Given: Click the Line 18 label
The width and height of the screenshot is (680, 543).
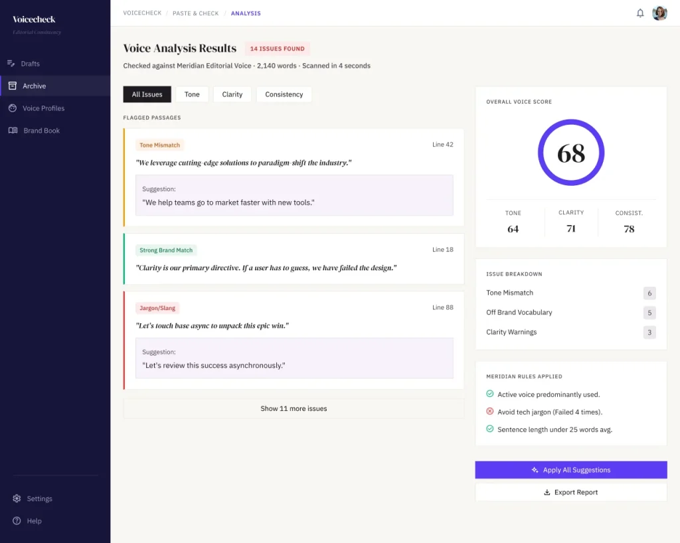Looking at the screenshot, I should 443,250.
